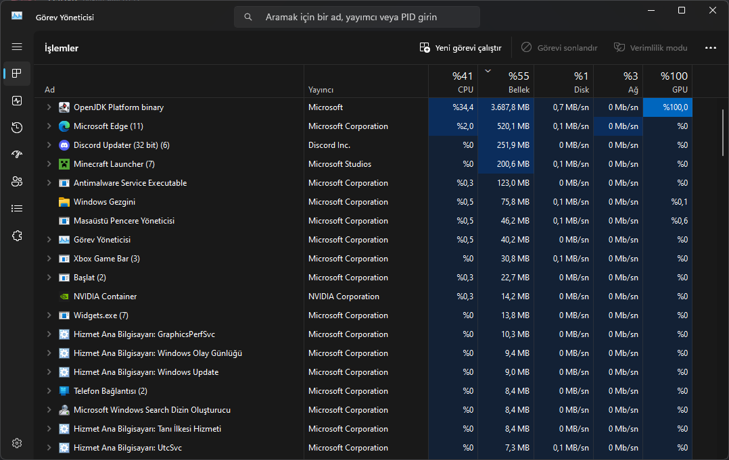Image resolution: width=729 pixels, height=460 pixels.
Task: Sort by GPU column header
Action: (667, 82)
